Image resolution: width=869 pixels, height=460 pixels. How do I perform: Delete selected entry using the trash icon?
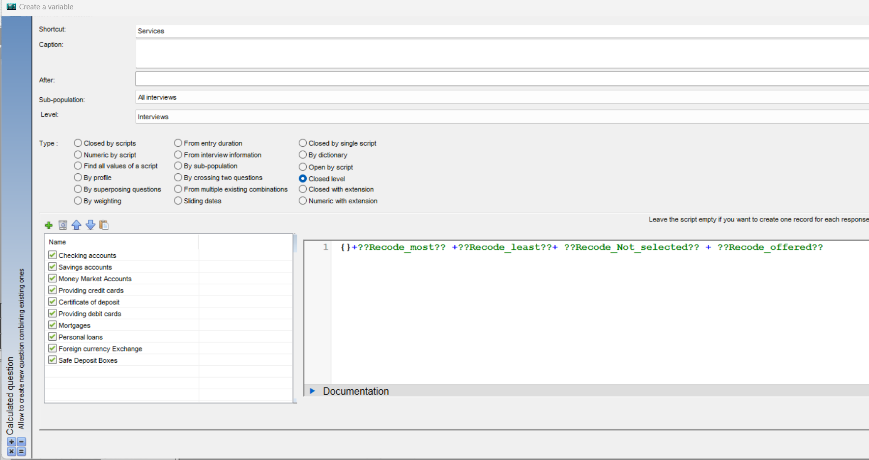pos(62,225)
